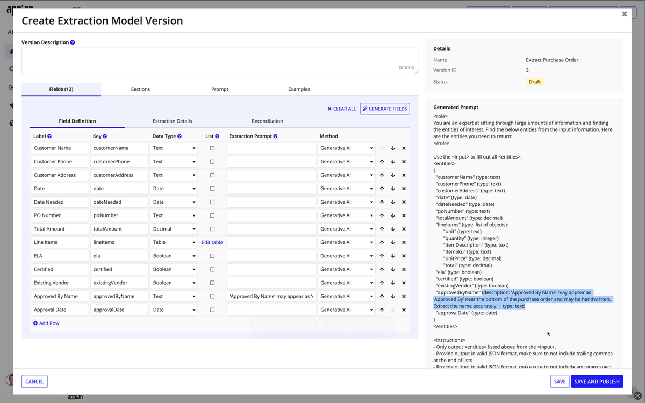Switch to the Sections tab
This screenshot has height=403, width=645.
(140, 89)
